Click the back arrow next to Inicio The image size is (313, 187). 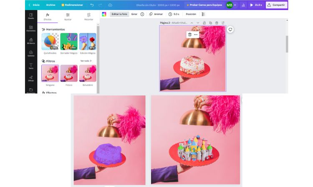tap(29, 5)
